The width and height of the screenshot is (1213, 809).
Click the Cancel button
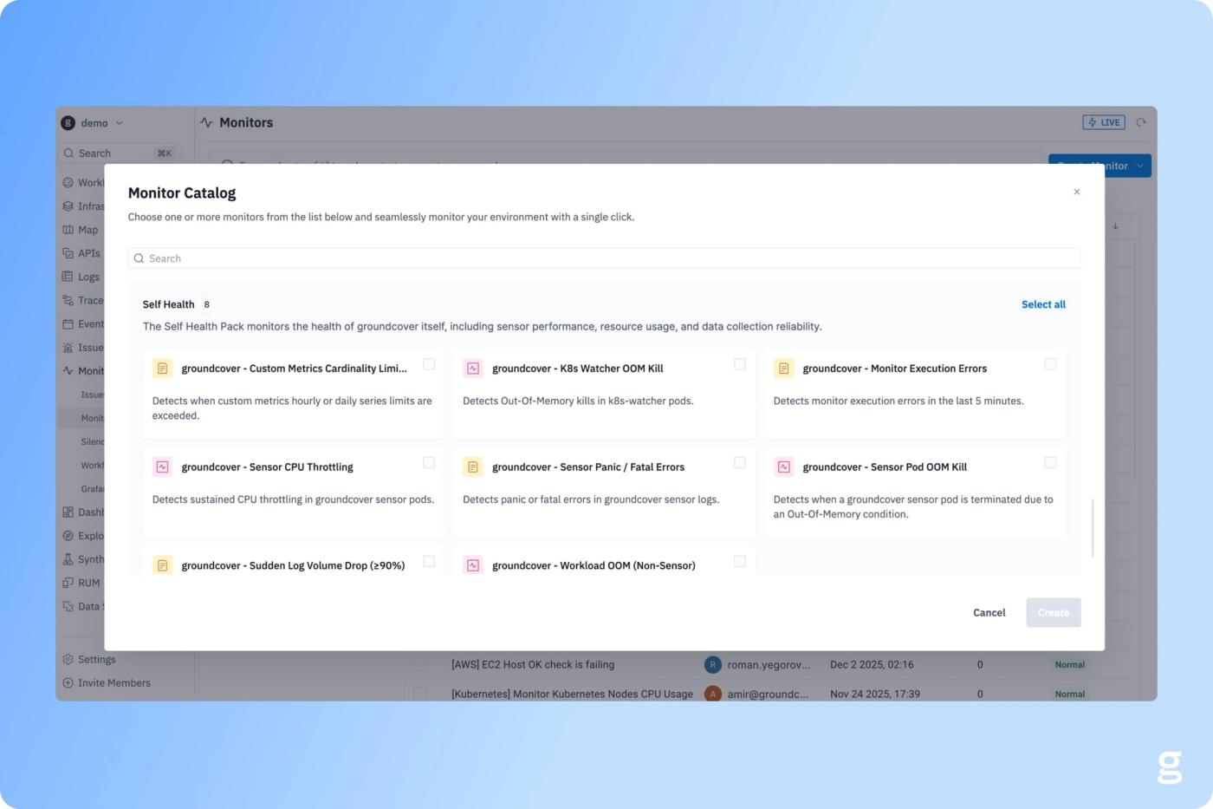[x=989, y=612]
